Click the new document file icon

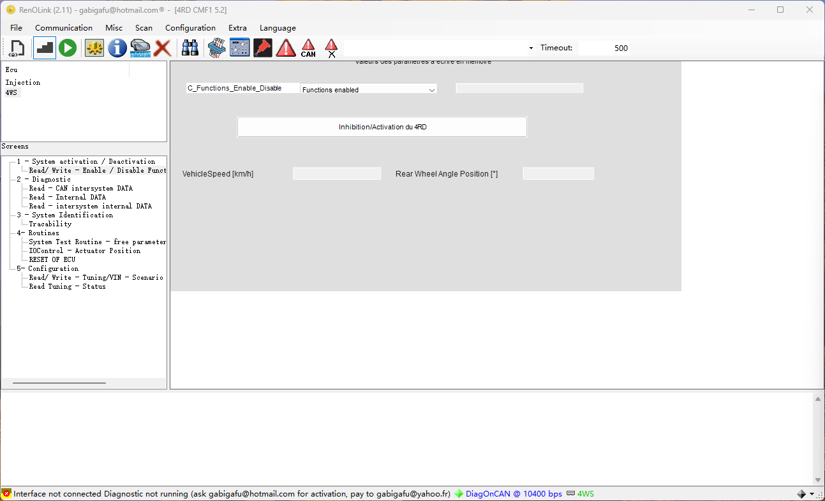click(17, 48)
